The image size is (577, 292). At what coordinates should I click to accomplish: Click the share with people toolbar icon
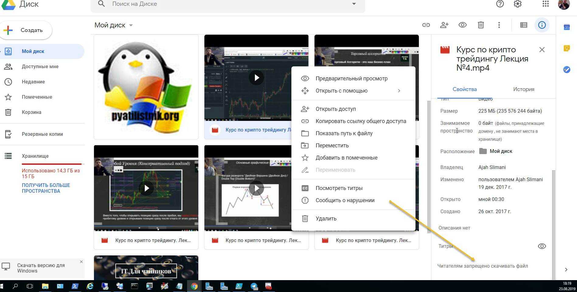tap(444, 25)
